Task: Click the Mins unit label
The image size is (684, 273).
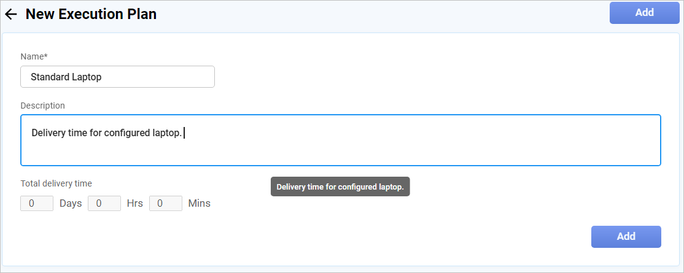Action: (199, 203)
